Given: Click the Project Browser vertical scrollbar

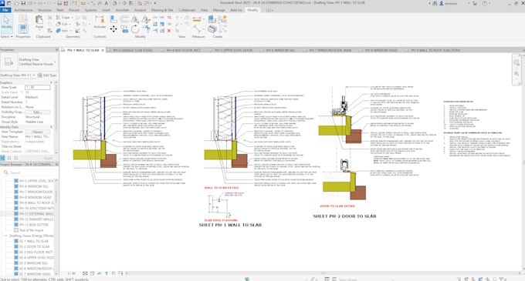Looking at the screenshot, I should 56,227.
